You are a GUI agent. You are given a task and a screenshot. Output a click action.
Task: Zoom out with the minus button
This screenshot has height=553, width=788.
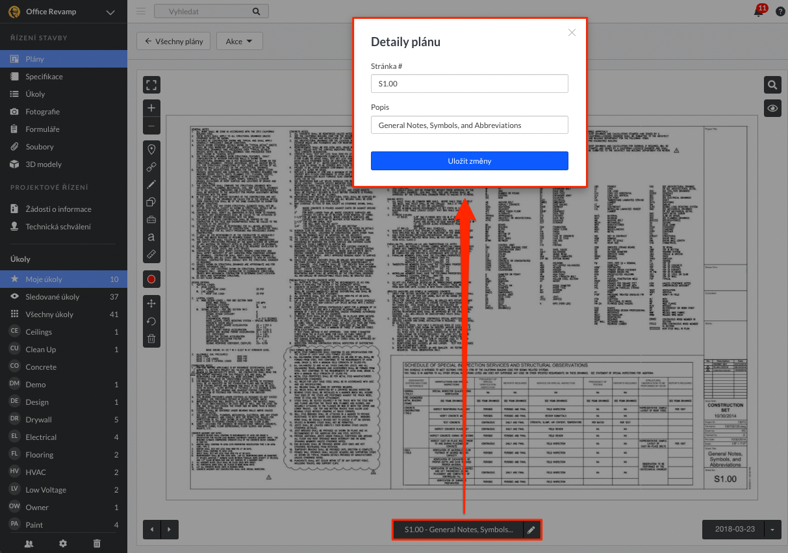tap(151, 125)
